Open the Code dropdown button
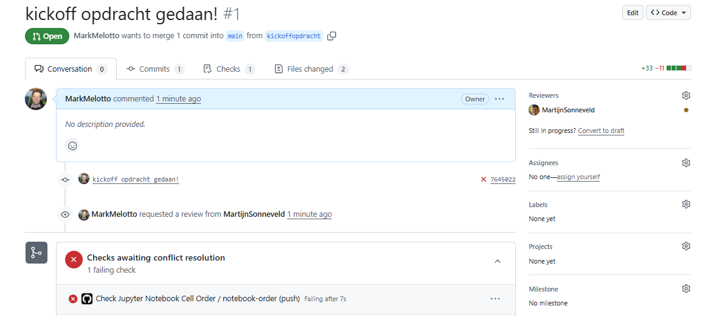Viewport: 708px width, 317px height. click(668, 13)
